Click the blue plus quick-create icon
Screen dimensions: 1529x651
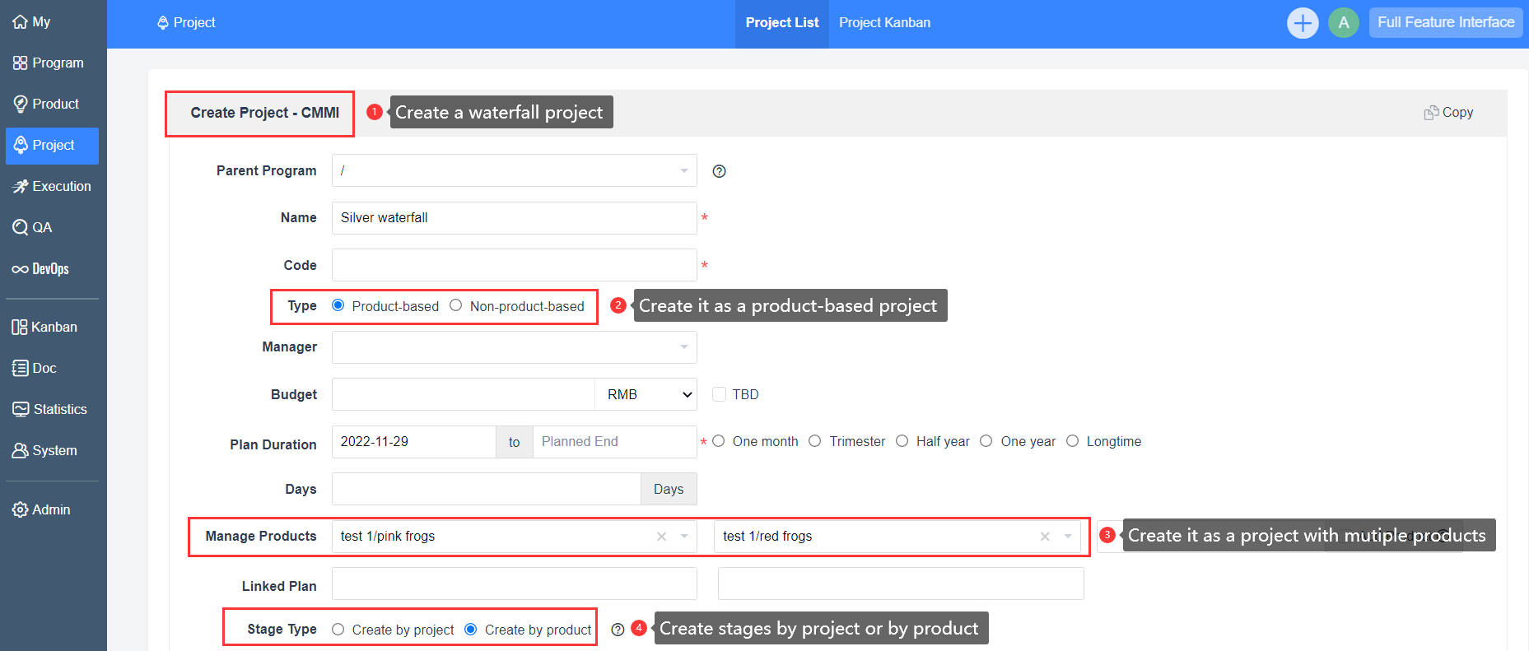(1302, 23)
